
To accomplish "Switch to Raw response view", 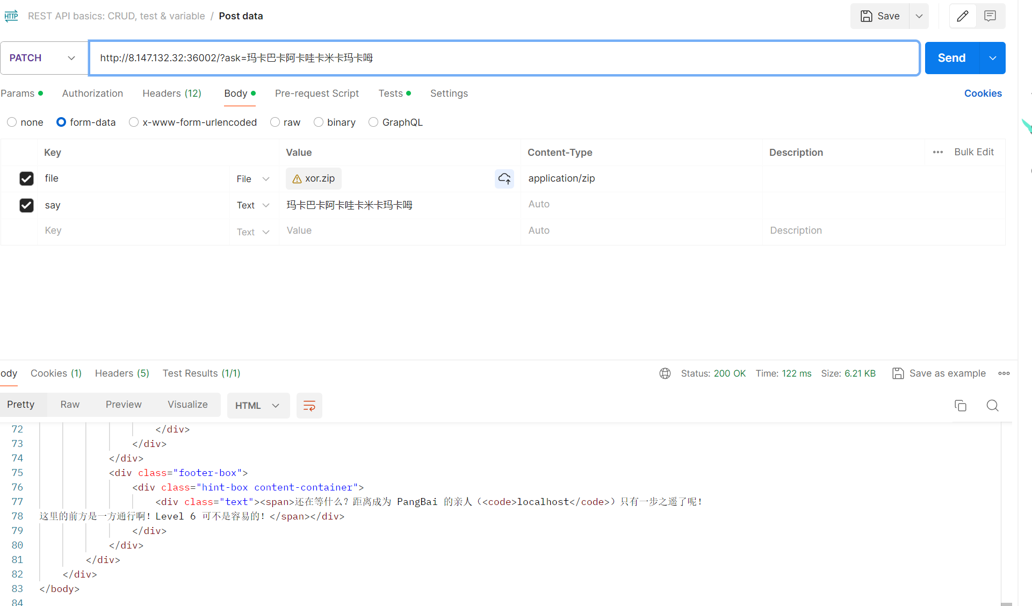I will pos(70,405).
